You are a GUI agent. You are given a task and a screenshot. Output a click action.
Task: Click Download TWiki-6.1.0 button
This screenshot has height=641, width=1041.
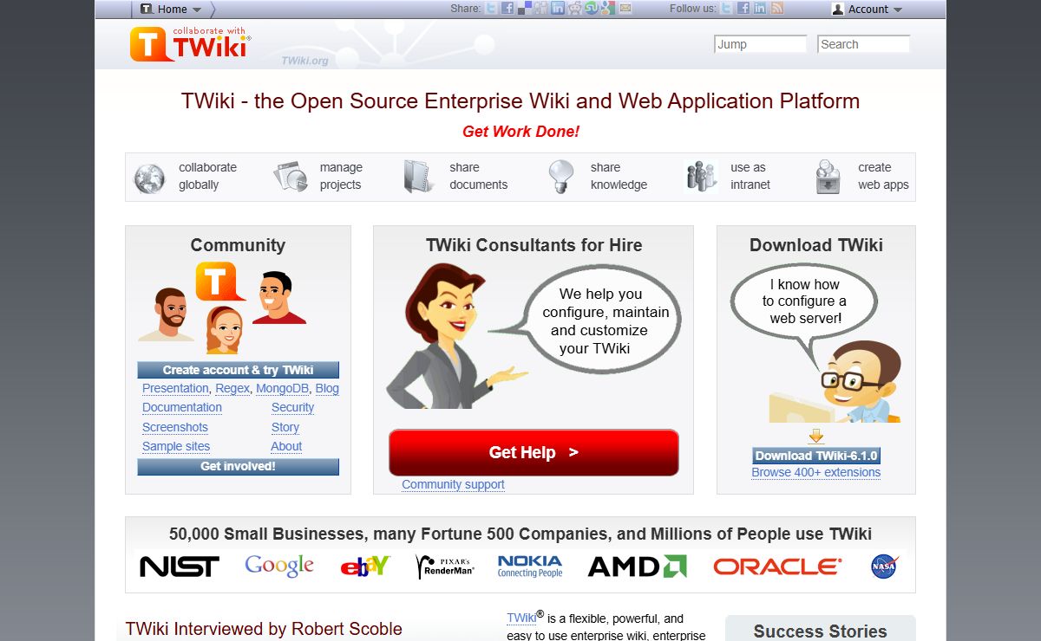coord(815,456)
